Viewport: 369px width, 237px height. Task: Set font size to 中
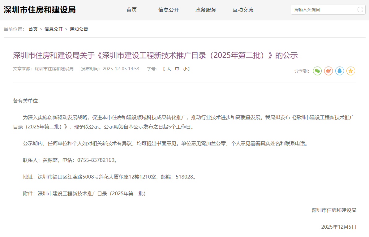click(x=177, y=69)
